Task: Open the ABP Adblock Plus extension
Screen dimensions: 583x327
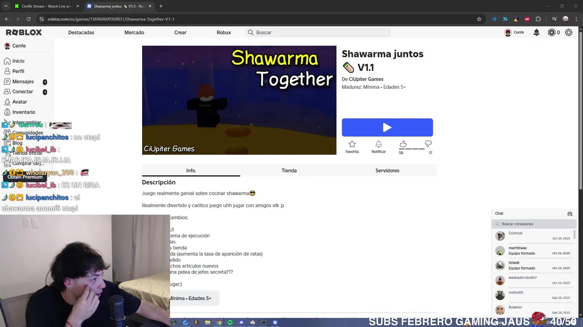Action: [527, 19]
